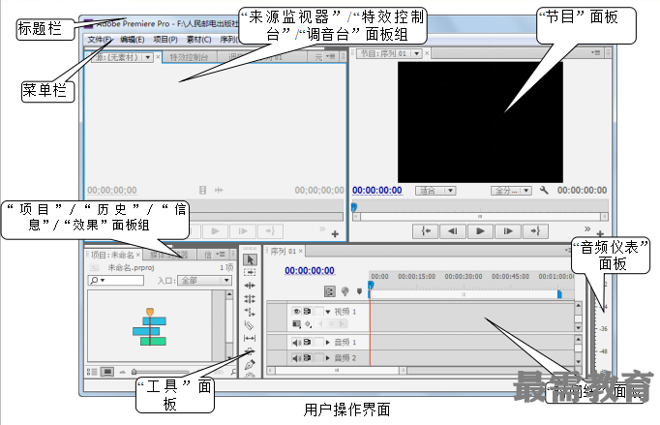Click Source monitor play button
Viewport: 660px width, 425px height.
(216, 231)
